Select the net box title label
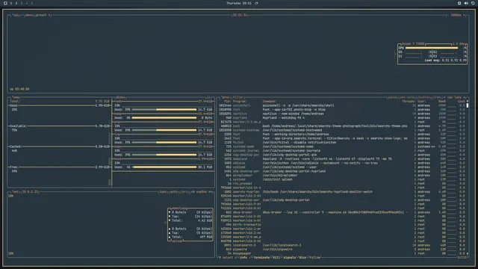478x269 pixels. [x=15, y=192]
